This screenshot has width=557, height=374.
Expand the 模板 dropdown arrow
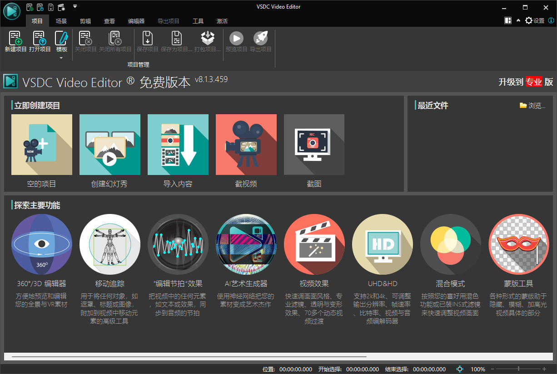[x=61, y=58]
